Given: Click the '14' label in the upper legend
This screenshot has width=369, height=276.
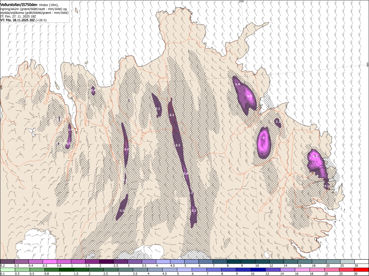Looking at the screenshot, I should (285, 266).
